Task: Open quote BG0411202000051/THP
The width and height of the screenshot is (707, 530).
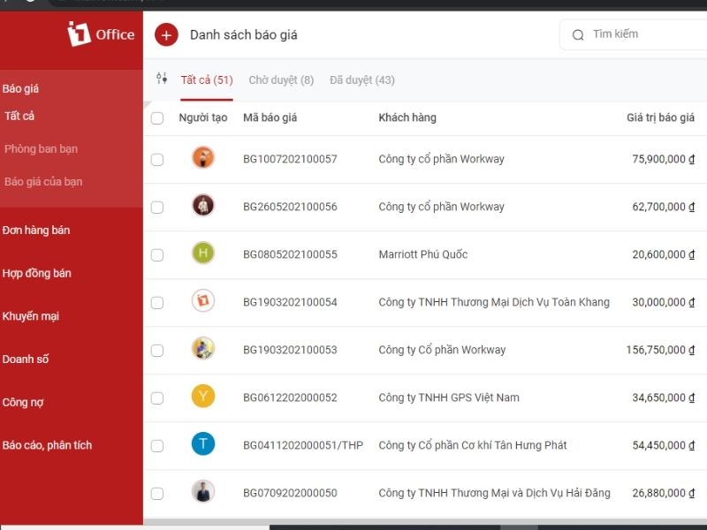Action: click(303, 446)
